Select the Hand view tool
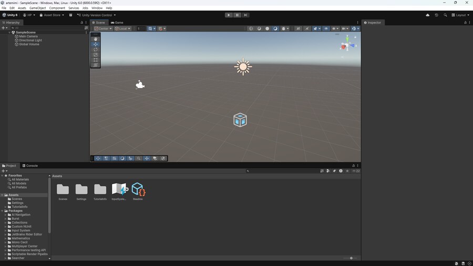Screen dimensions: 473x266 96,39
